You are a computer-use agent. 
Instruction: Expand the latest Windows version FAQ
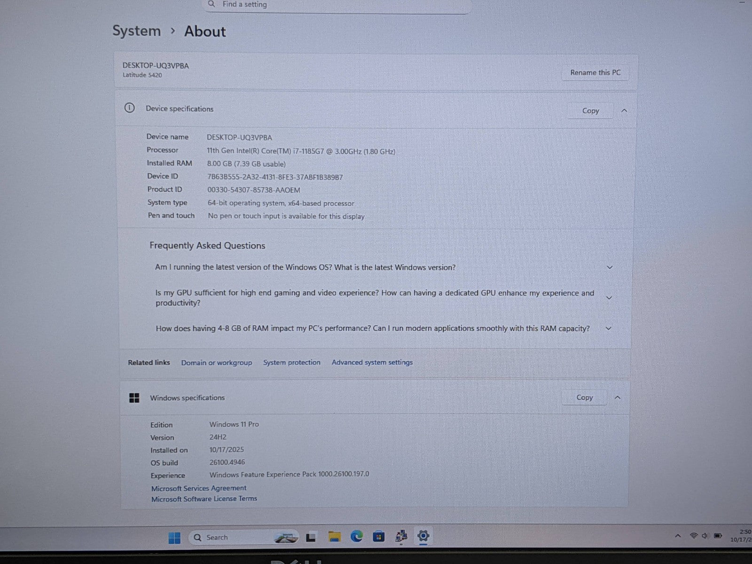610,267
